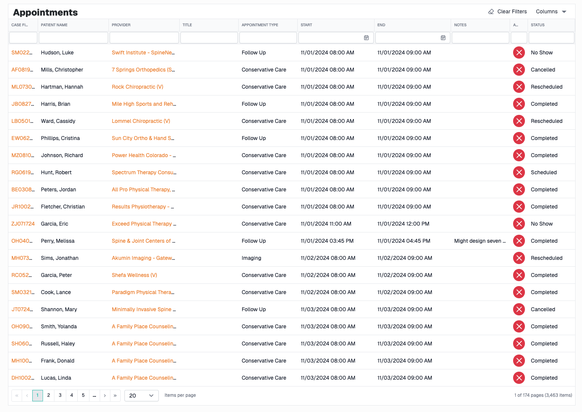
Task: Click the Notes filter input box
Action: [480, 38]
